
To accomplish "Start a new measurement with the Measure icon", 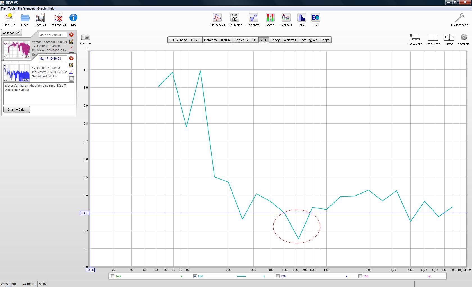I will click(x=9, y=20).
